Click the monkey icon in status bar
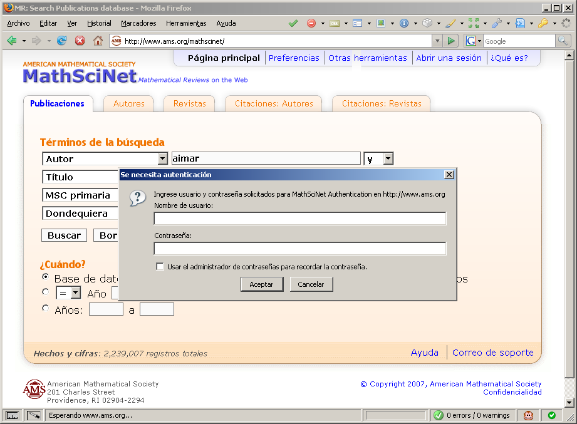The height and width of the screenshot is (424, 577). pyautogui.click(x=529, y=415)
